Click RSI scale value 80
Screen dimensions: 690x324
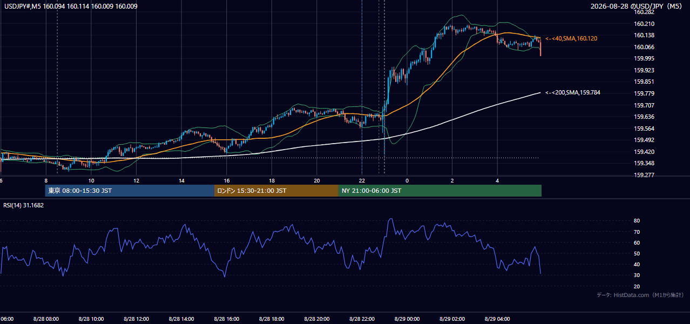[637, 221]
